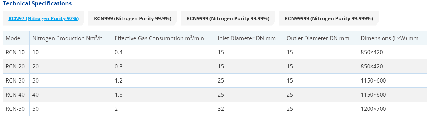Select the RCN97 (Nitrogen Purity 97%) tab
This screenshot has width=429, height=118.
[x=44, y=18]
